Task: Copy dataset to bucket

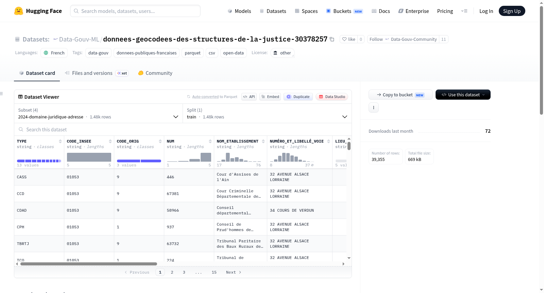Action: [401, 95]
